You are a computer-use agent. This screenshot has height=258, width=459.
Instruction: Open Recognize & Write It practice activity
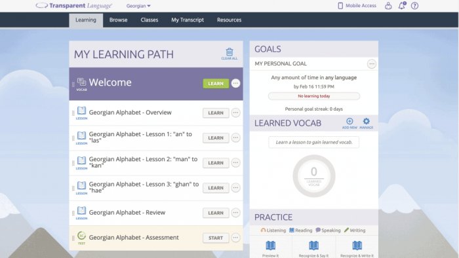[x=357, y=249]
